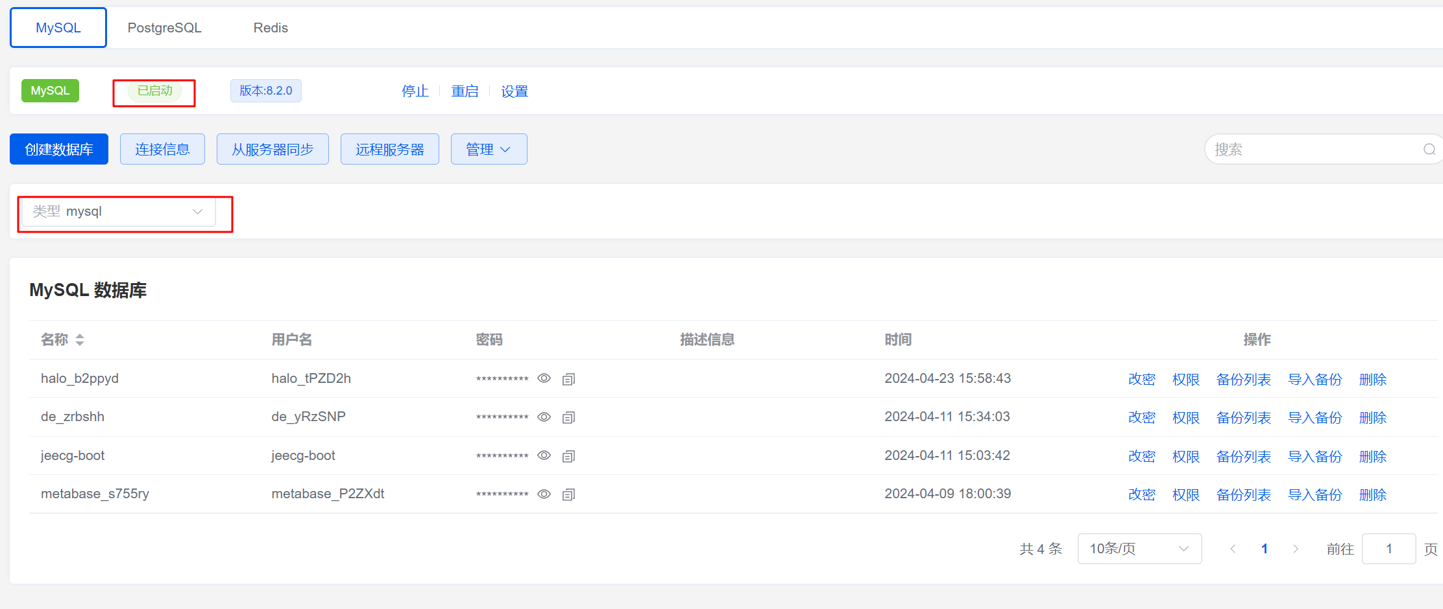Delete the jeecg-boot database

[x=1373, y=457]
